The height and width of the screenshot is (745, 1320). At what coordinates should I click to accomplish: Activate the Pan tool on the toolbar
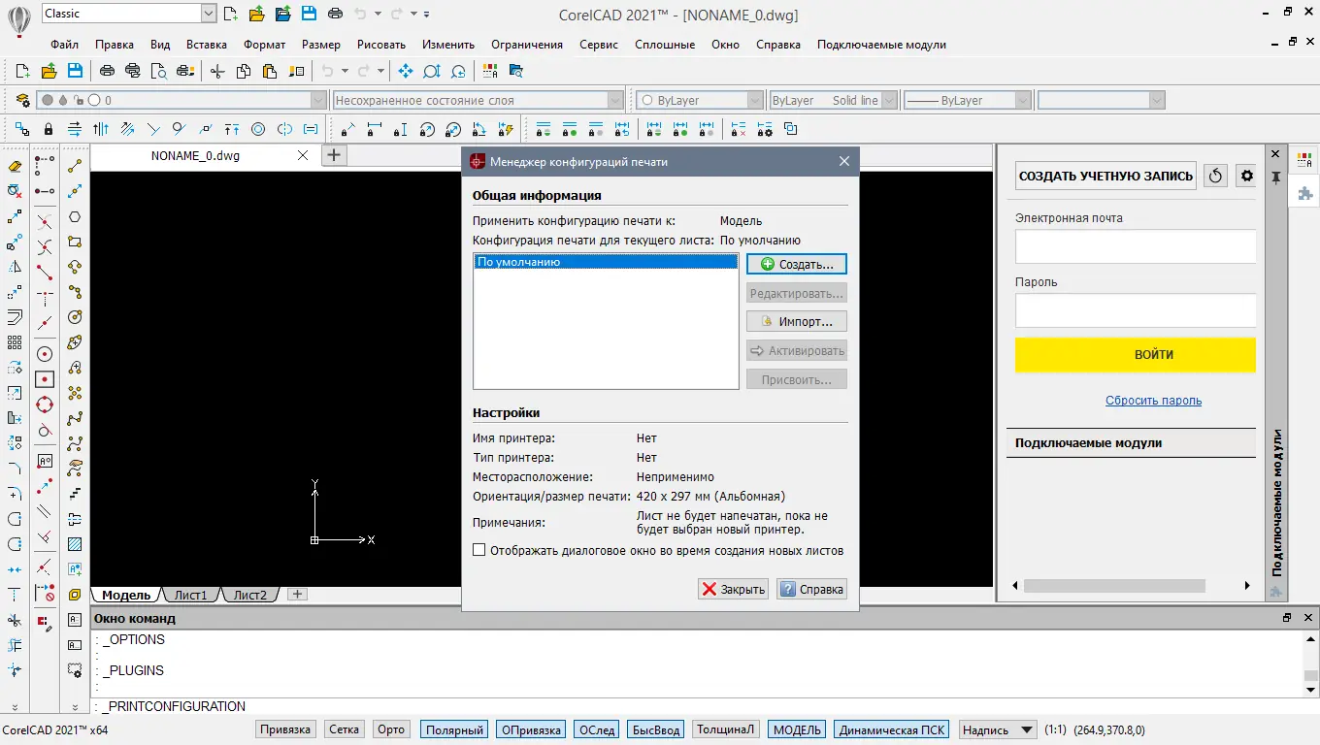(x=405, y=71)
